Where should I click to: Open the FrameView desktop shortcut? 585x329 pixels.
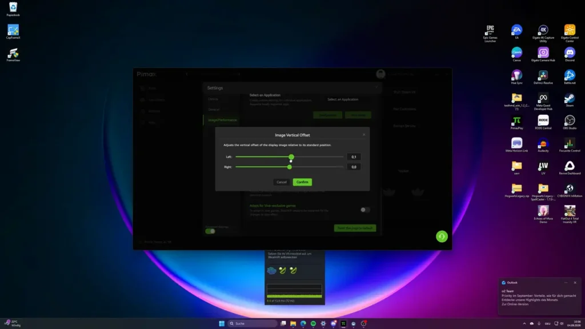point(13,54)
